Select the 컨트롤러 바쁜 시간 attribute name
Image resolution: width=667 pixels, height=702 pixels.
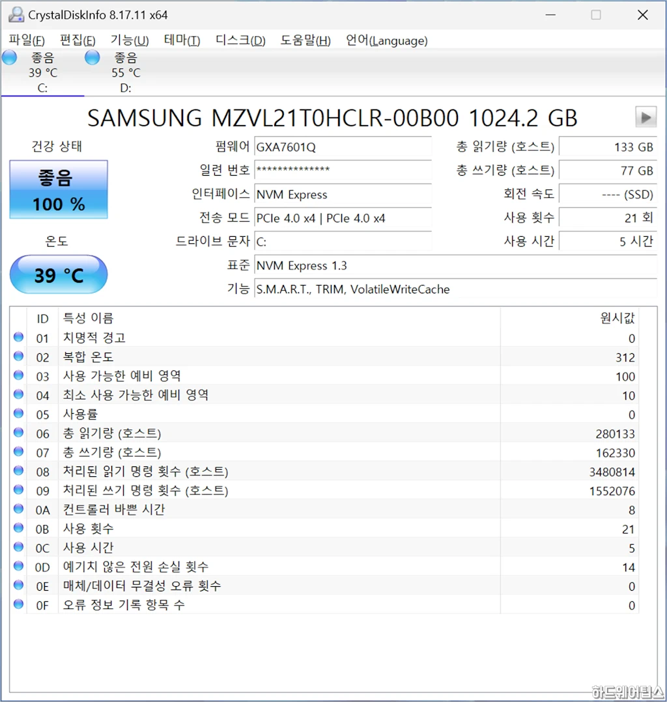tap(114, 509)
